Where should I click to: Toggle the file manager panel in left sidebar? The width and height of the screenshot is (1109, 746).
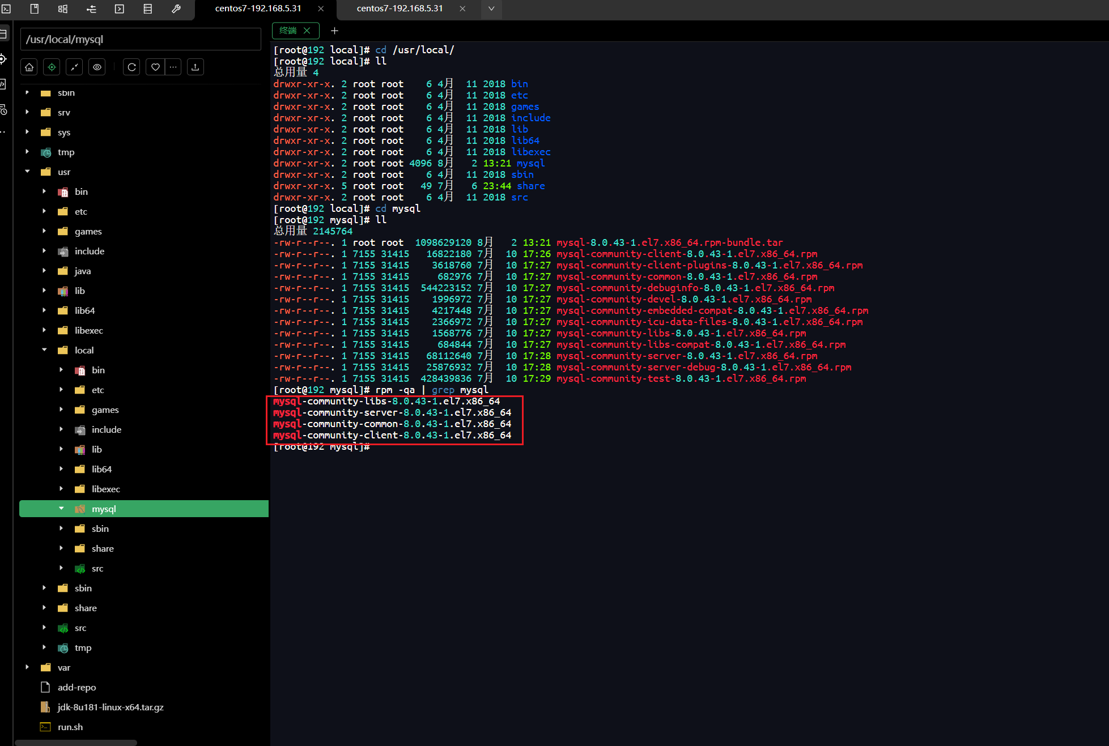(x=5, y=33)
